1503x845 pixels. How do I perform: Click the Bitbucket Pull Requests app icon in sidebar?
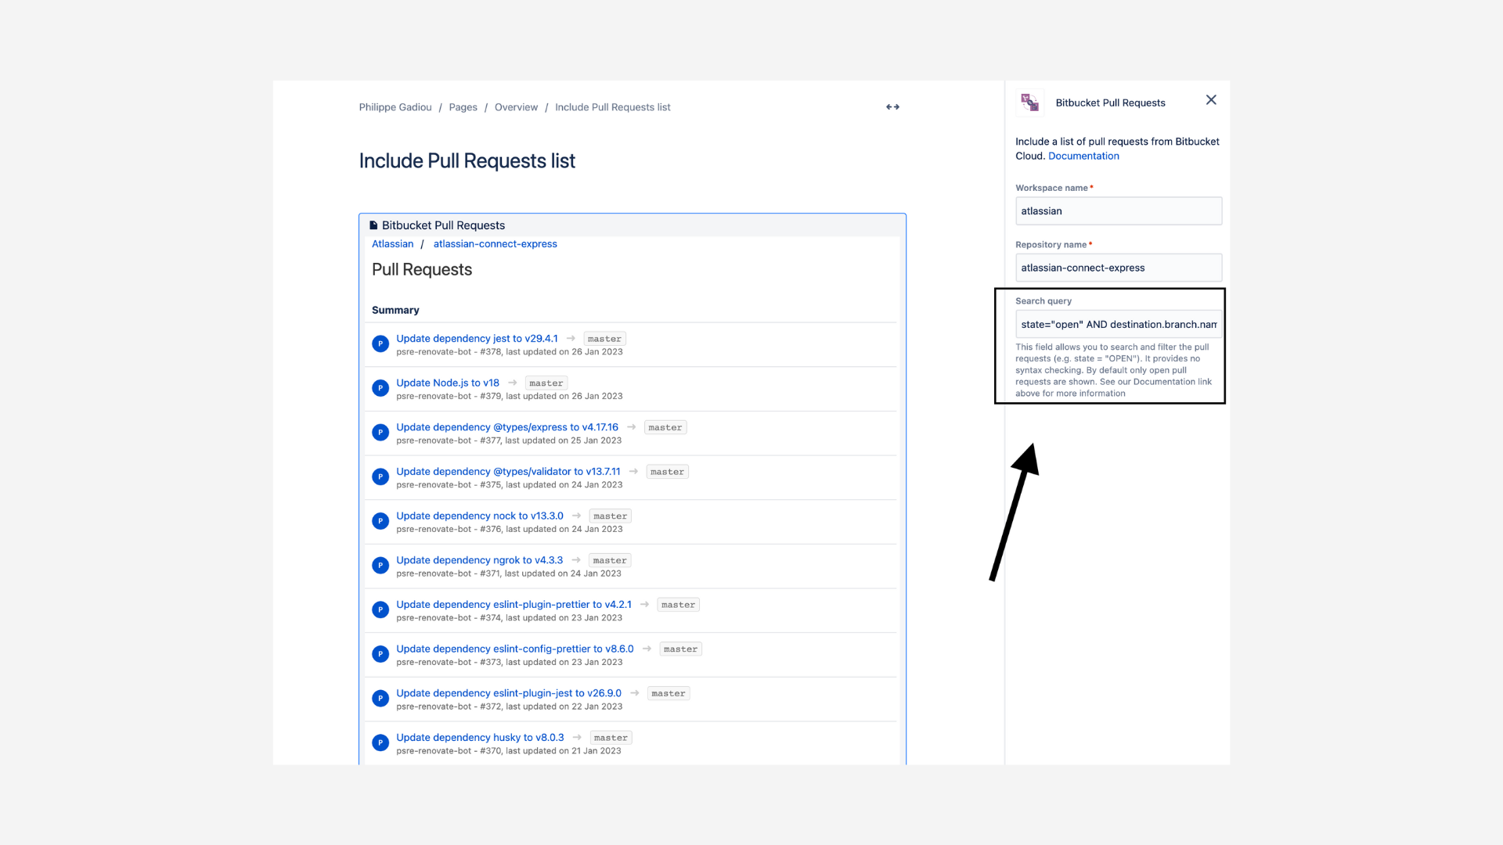tap(1029, 102)
